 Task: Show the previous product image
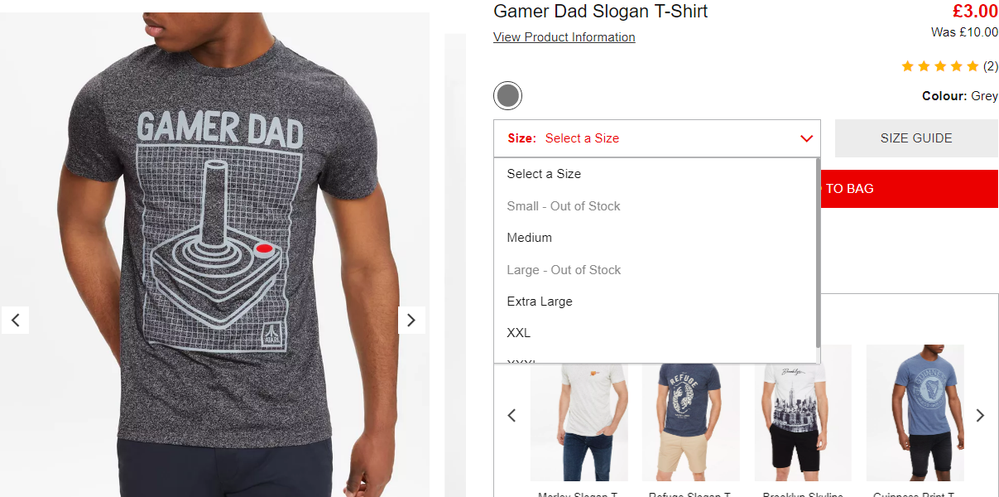(x=15, y=320)
